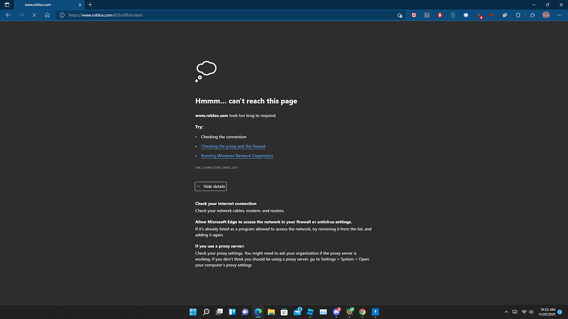Open the blue chat-bubble extension in toolbar
The width and height of the screenshot is (568, 319).
[x=466, y=15]
